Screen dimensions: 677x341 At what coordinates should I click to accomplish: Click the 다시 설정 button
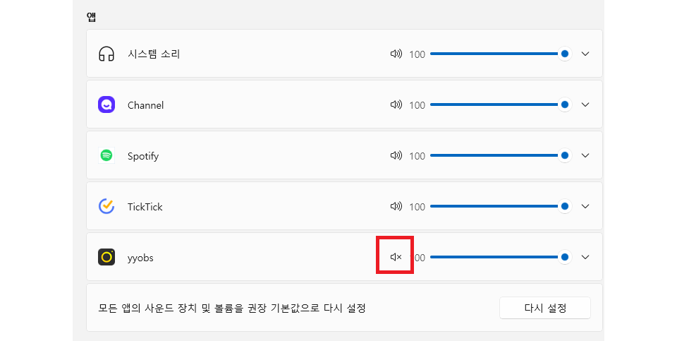tap(545, 308)
